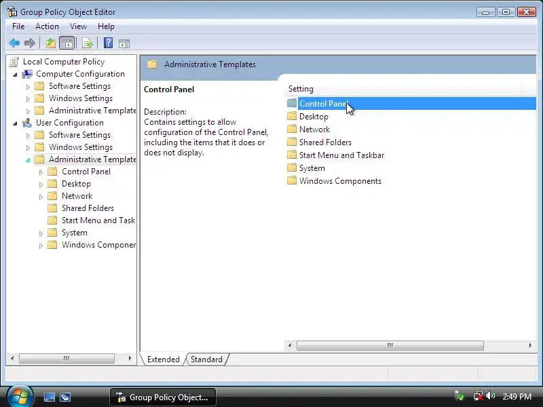This screenshot has height=407, width=543.
Task: Open the Help toolbar icon
Action: coord(109,43)
